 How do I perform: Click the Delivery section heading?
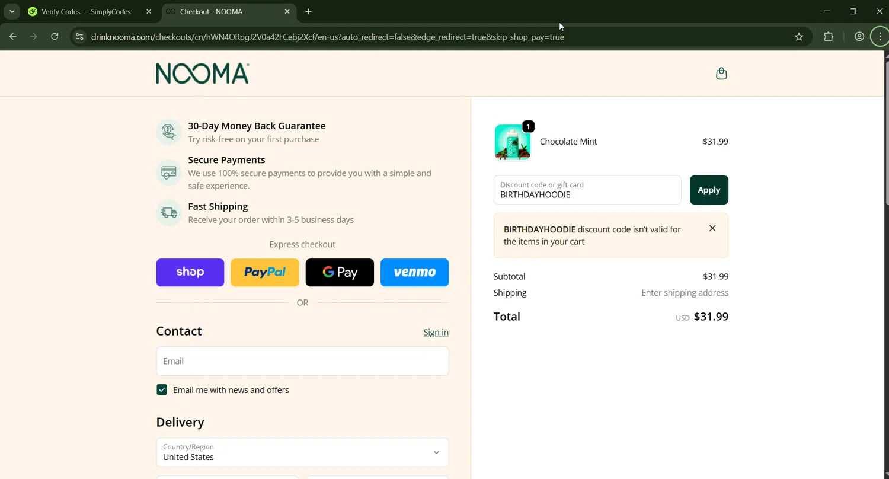[x=180, y=422]
